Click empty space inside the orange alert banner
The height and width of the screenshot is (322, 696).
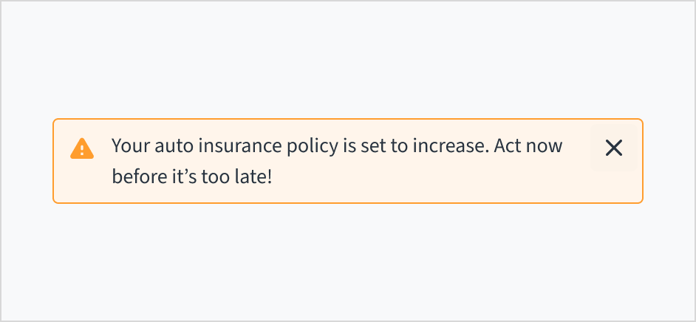tap(443, 181)
